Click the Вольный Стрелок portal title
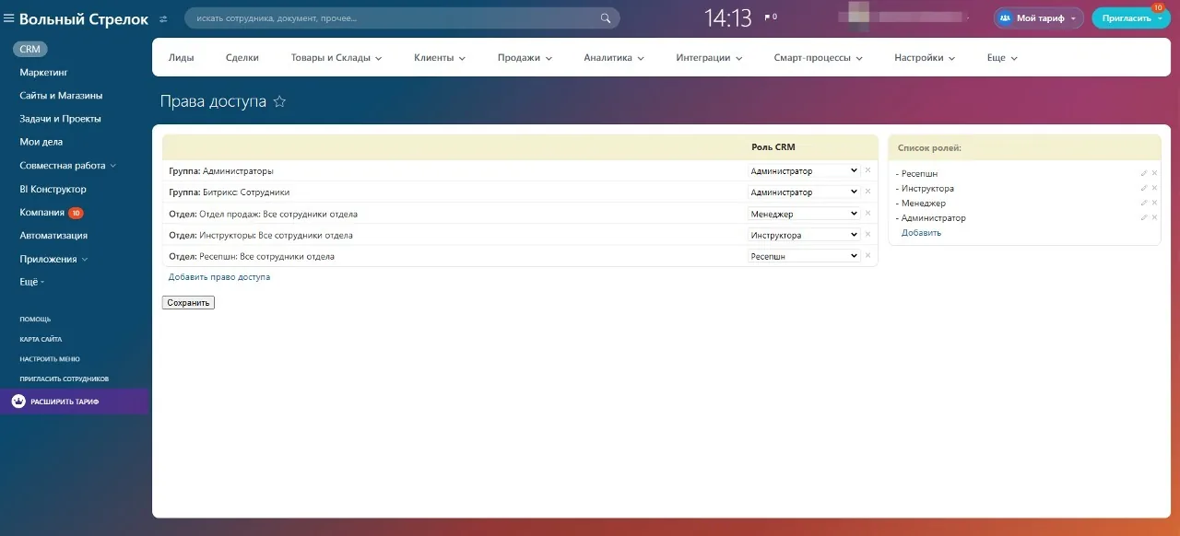This screenshot has height=536, width=1180. click(x=84, y=18)
